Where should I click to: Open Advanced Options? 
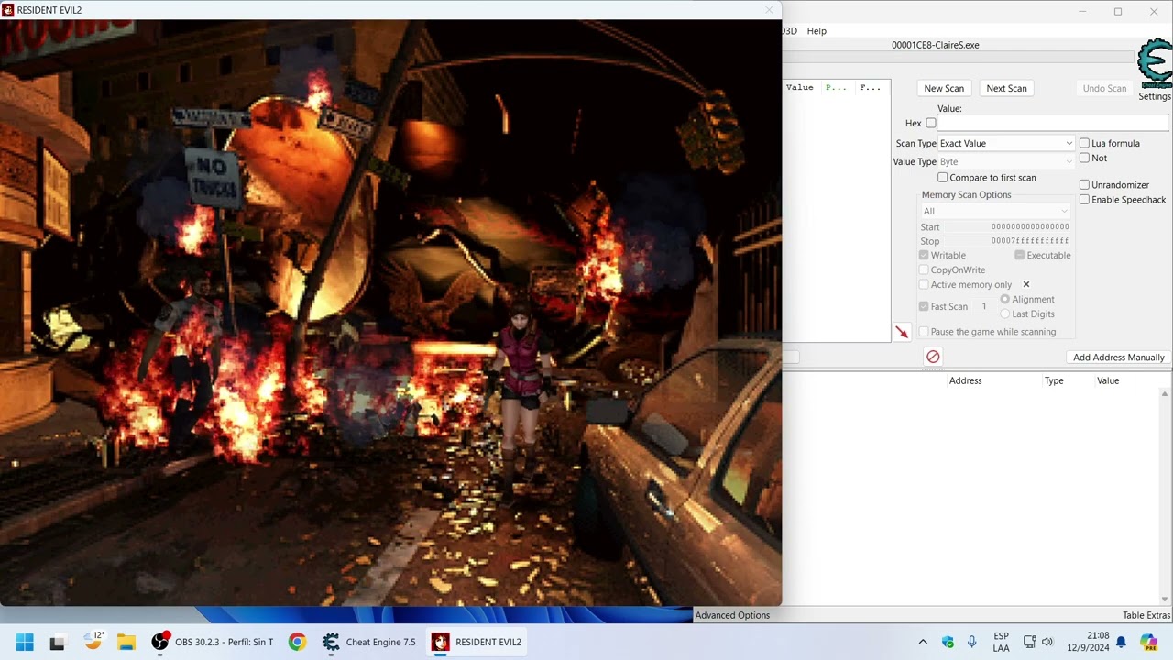[x=732, y=615]
